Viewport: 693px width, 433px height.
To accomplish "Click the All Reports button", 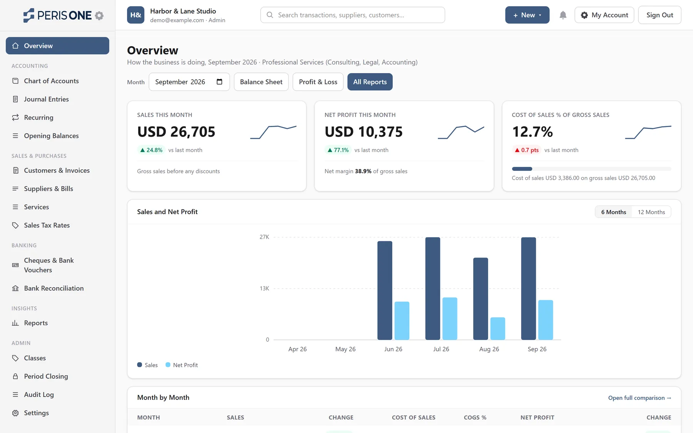I will [x=370, y=82].
